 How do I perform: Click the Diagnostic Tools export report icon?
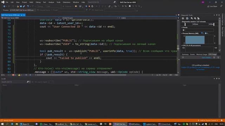[x=187, y=19]
